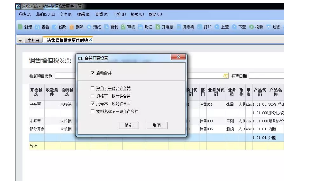Check 规格不一致允许合并 checkbox

click(92, 96)
